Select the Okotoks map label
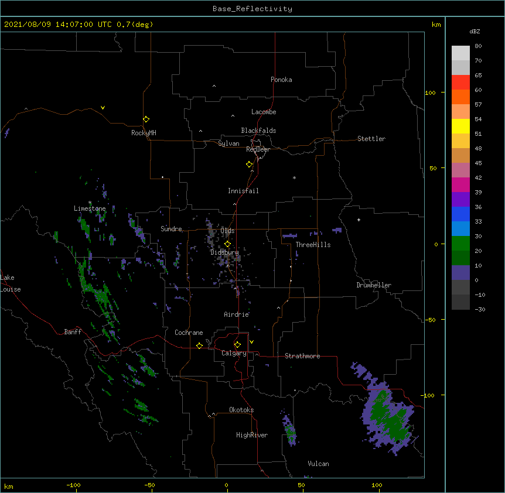Screen dimensions: 505x493 point(241,410)
